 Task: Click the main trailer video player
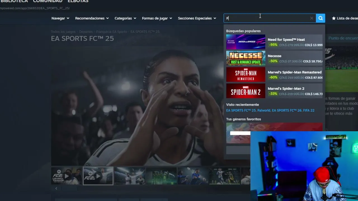tap(137, 106)
